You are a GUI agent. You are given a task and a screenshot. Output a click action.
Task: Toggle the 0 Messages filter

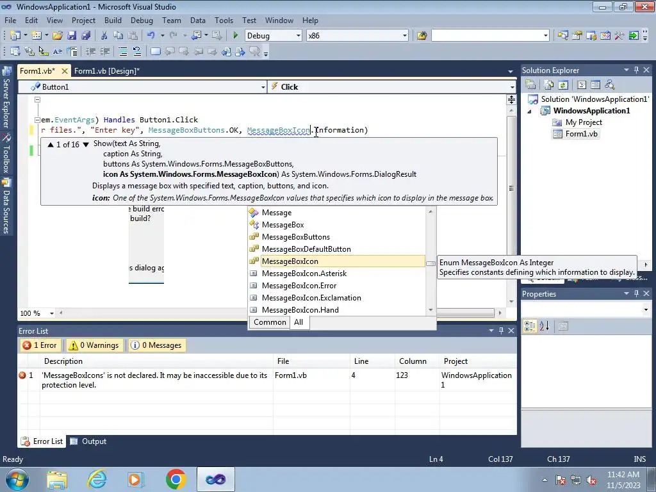[157, 345]
